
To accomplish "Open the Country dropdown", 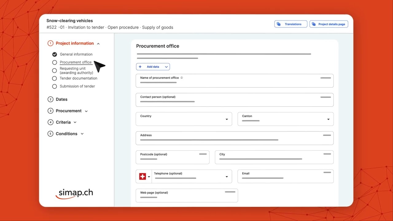I will (184, 119).
